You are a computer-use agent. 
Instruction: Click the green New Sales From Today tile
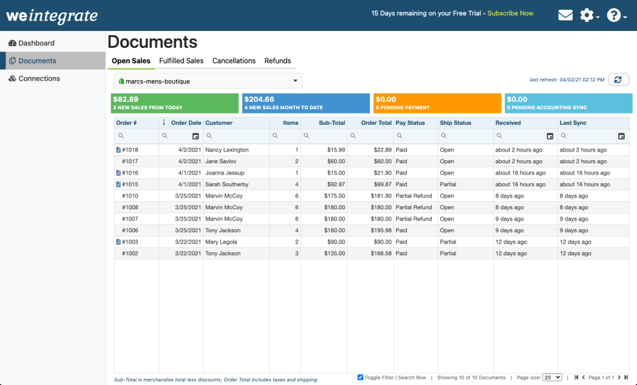tap(175, 103)
